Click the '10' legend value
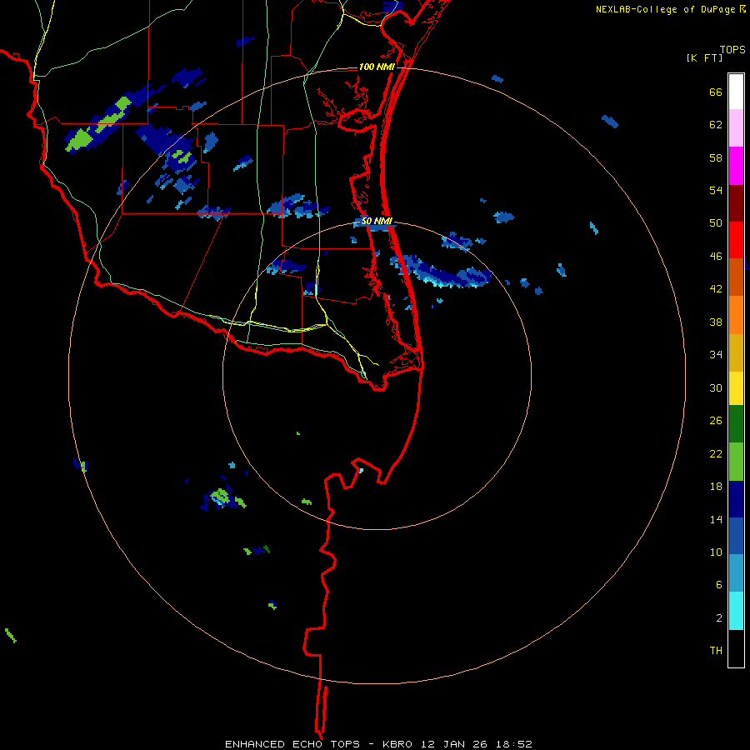The height and width of the screenshot is (750, 750). coord(716,552)
